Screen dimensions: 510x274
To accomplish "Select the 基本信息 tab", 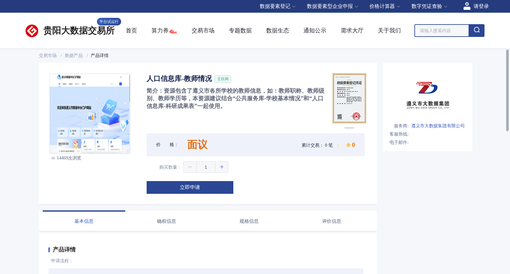I will 84,221.
